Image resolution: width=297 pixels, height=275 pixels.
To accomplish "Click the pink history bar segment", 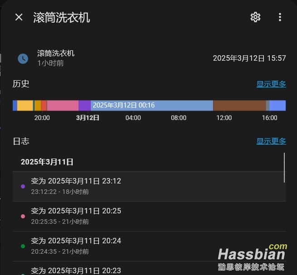I will tap(63, 106).
